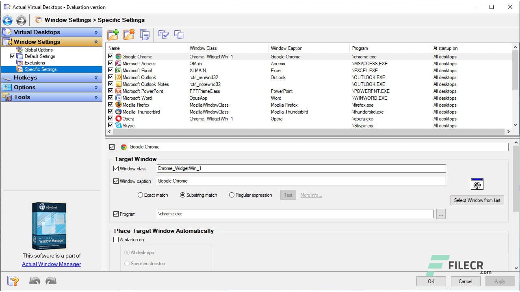Uncheck all entries in the settings list
The width and height of the screenshot is (520, 292).
(x=179, y=34)
